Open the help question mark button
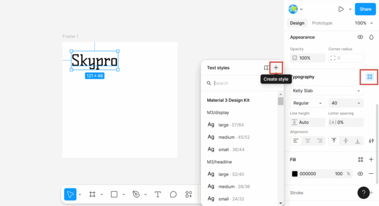The height and width of the screenshot is (206, 379). (x=363, y=193)
